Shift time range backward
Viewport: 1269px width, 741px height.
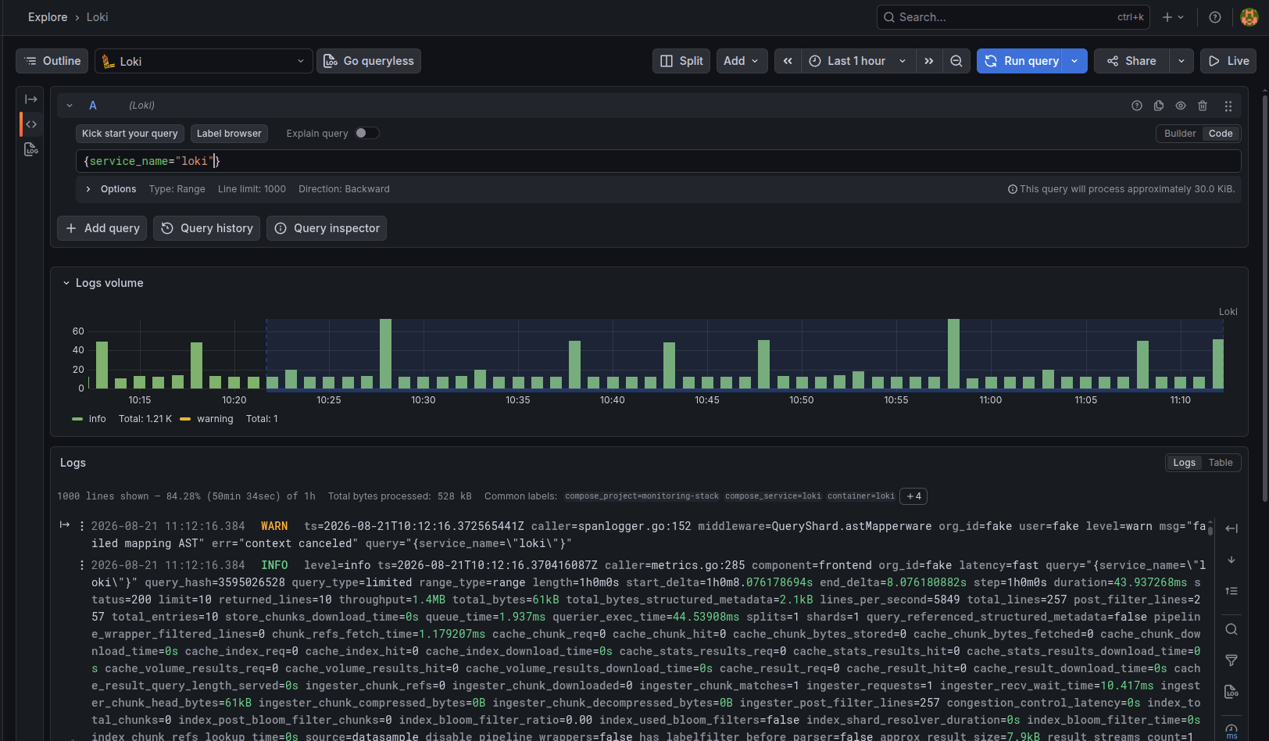tap(788, 61)
